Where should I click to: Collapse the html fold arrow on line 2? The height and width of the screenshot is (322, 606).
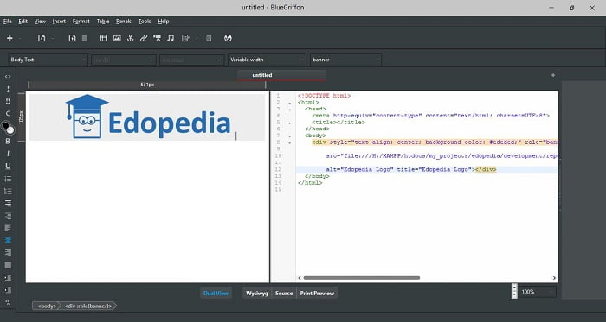[289, 103]
